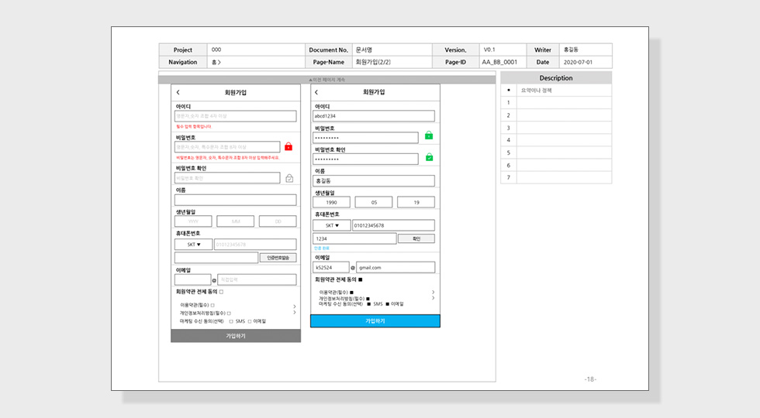Click the DD birth day field
760x418 pixels.
(278, 221)
